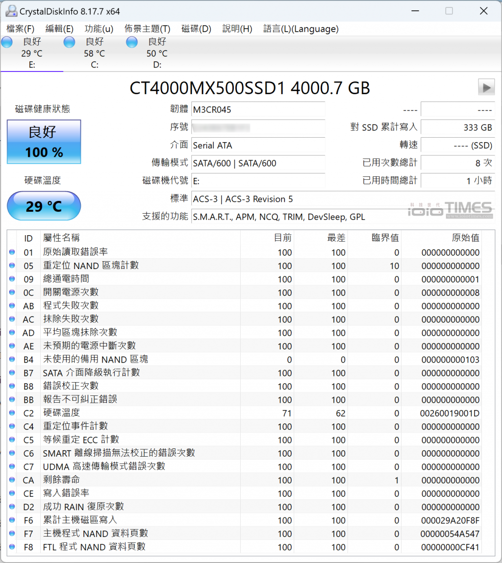Open the 檔案(F) menu
This screenshot has width=502, height=563.
coord(20,29)
